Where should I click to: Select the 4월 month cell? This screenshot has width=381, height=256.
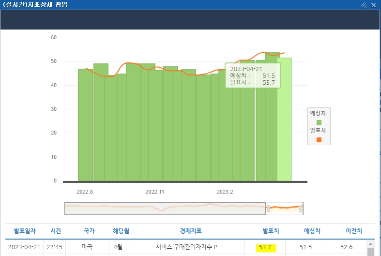coord(118,247)
